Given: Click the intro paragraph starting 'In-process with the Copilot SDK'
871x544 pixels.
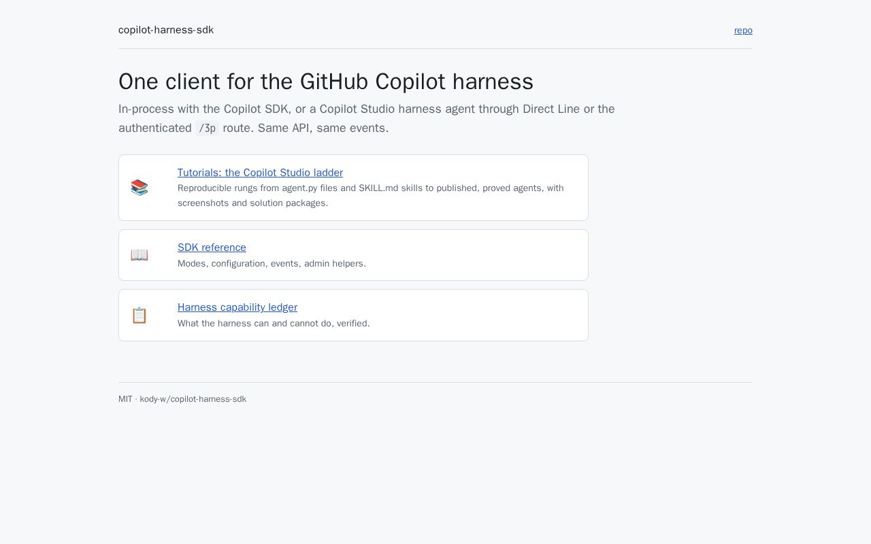Looking at the screenshot, I should [x=367, y=118].
